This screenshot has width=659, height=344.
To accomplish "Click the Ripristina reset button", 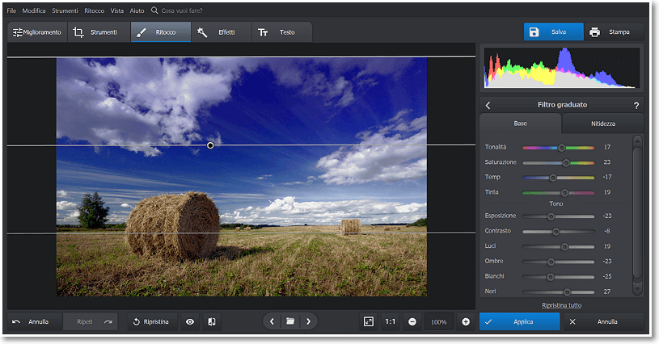I will point(151,321).
